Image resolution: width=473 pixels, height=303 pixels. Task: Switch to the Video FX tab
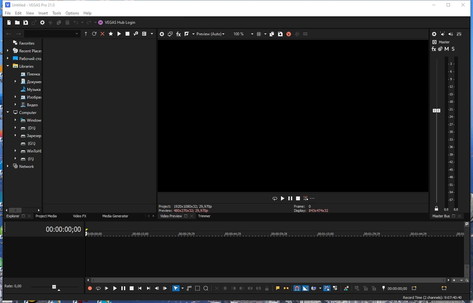[80, 216]
